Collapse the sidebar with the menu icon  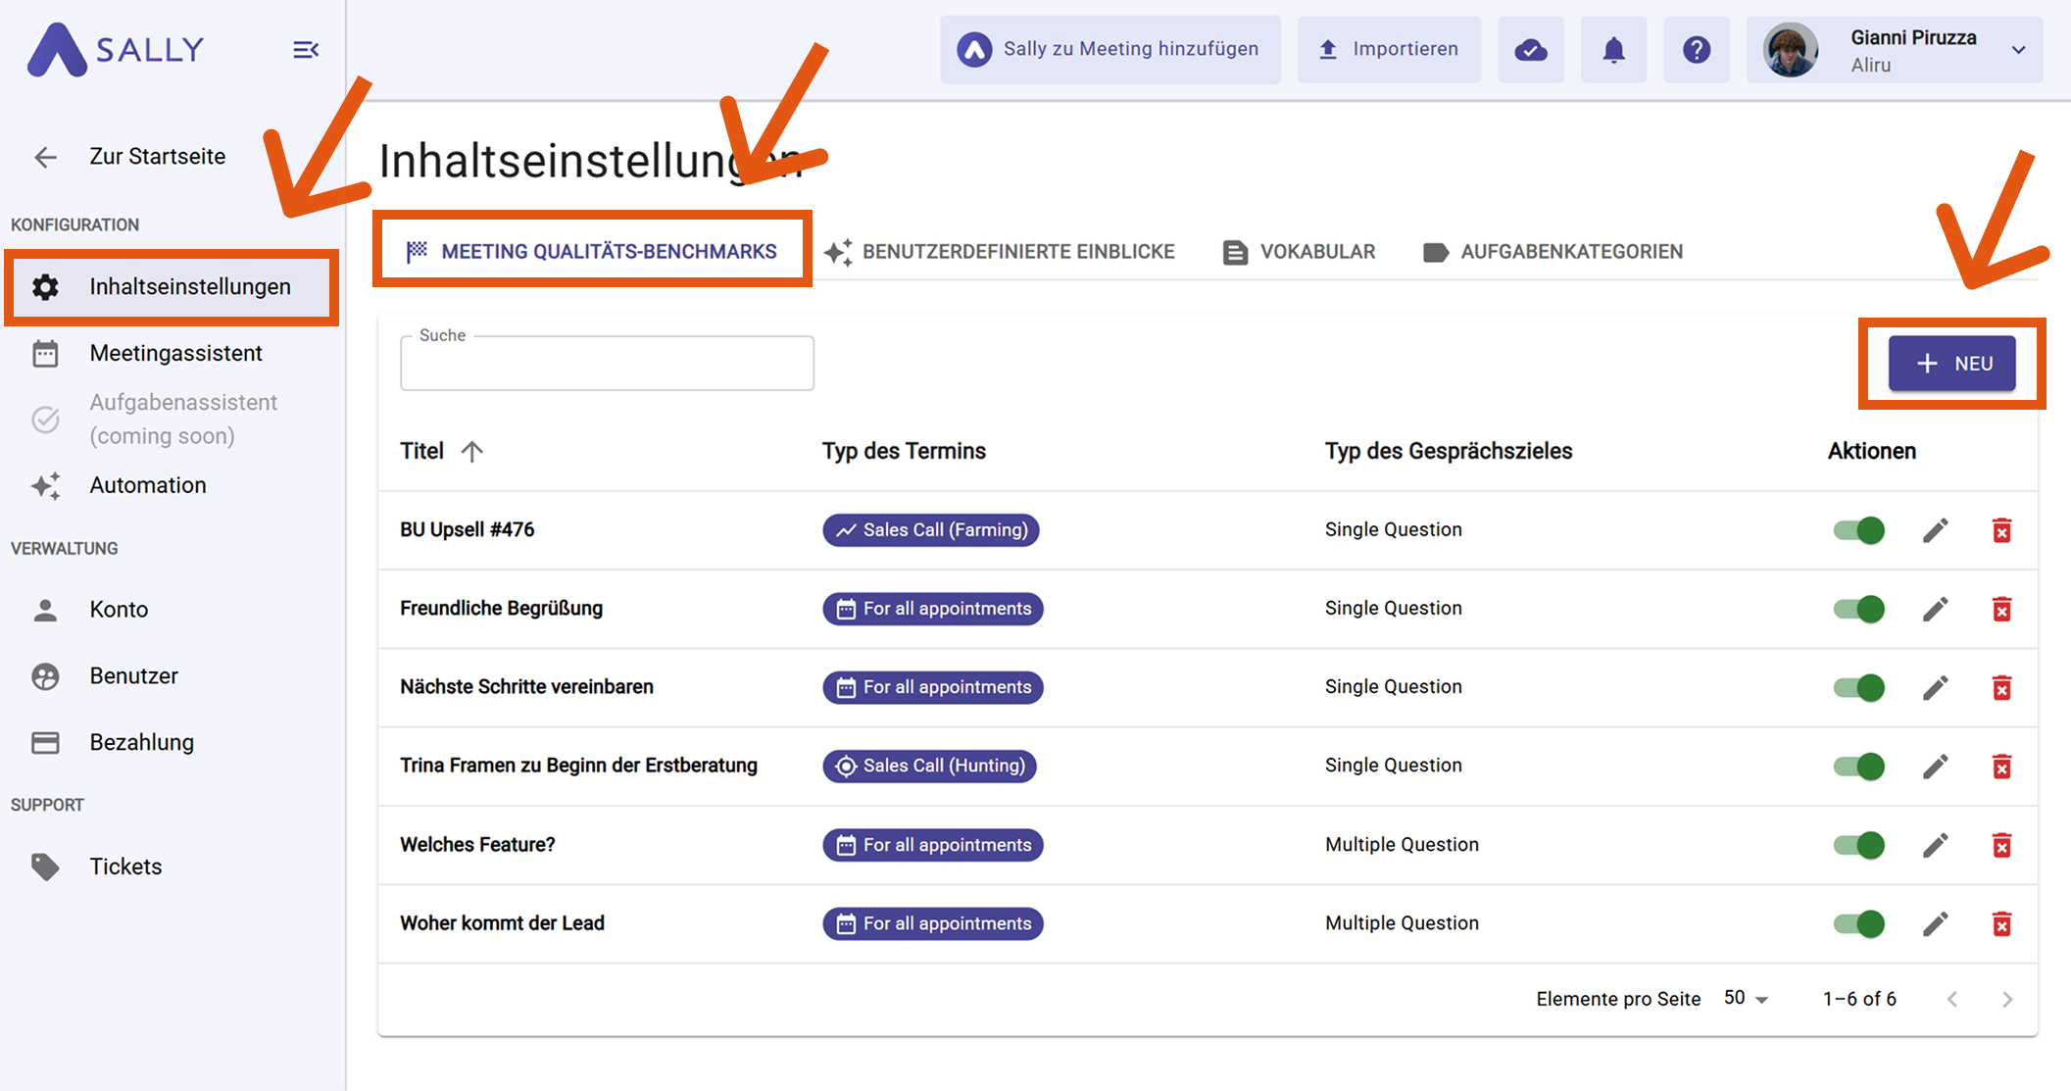click(x=306, y=50)
